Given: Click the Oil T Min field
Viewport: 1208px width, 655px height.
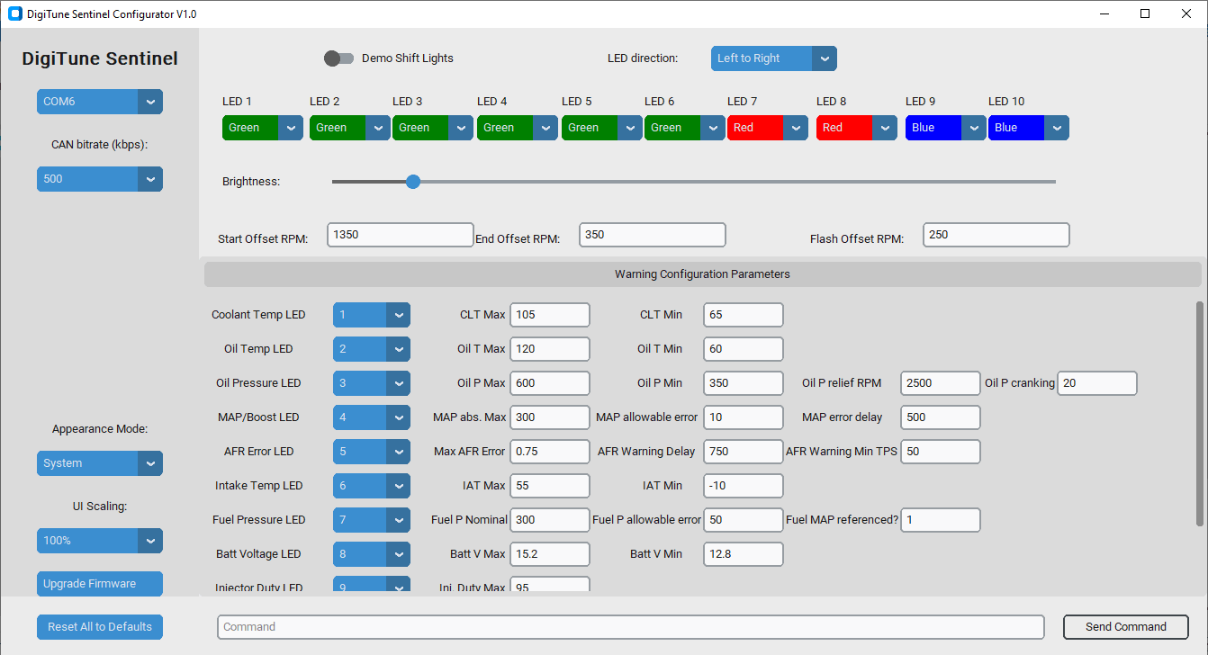Looking at the screenshot, I should click(x=744, y=349).
